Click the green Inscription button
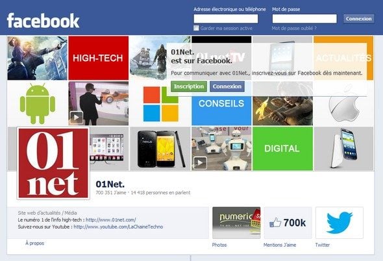This screenshot has width=383, height=261. tap(189, 86)
